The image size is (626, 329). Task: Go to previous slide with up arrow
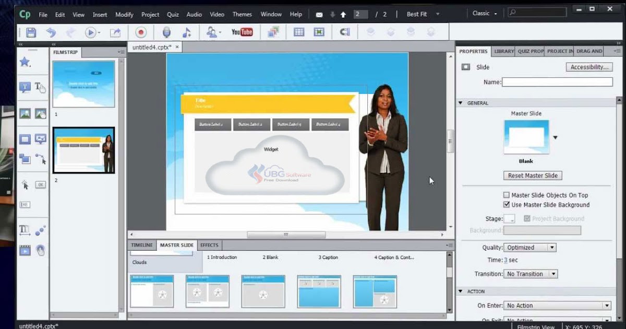coord(343,15)
